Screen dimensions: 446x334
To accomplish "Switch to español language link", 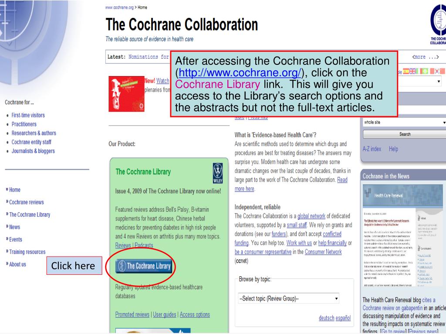I will pyautogui.click(x=343, y=318).
